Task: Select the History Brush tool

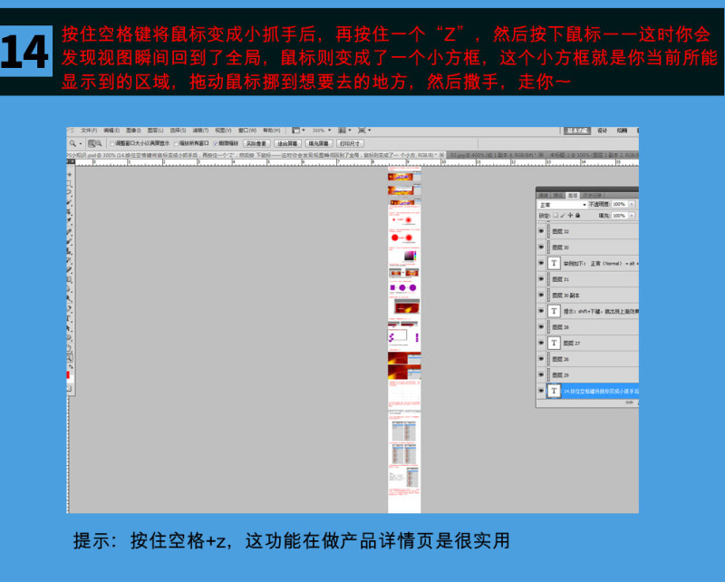Action: tap(70, 259)
